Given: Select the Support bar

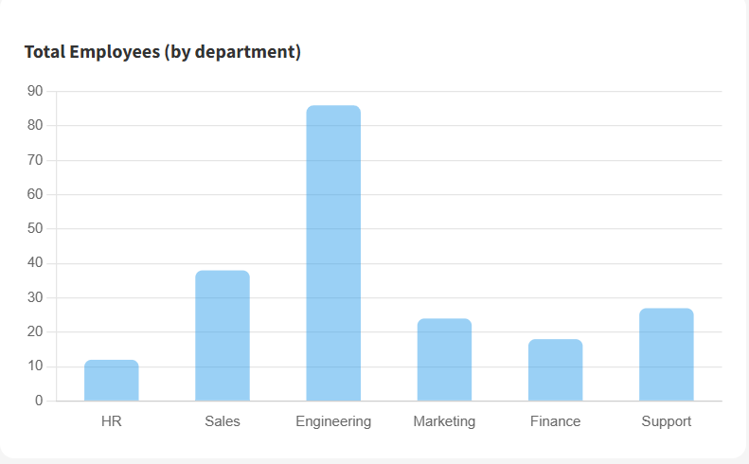Looking at the screenshot, I should tap(666, 355).
